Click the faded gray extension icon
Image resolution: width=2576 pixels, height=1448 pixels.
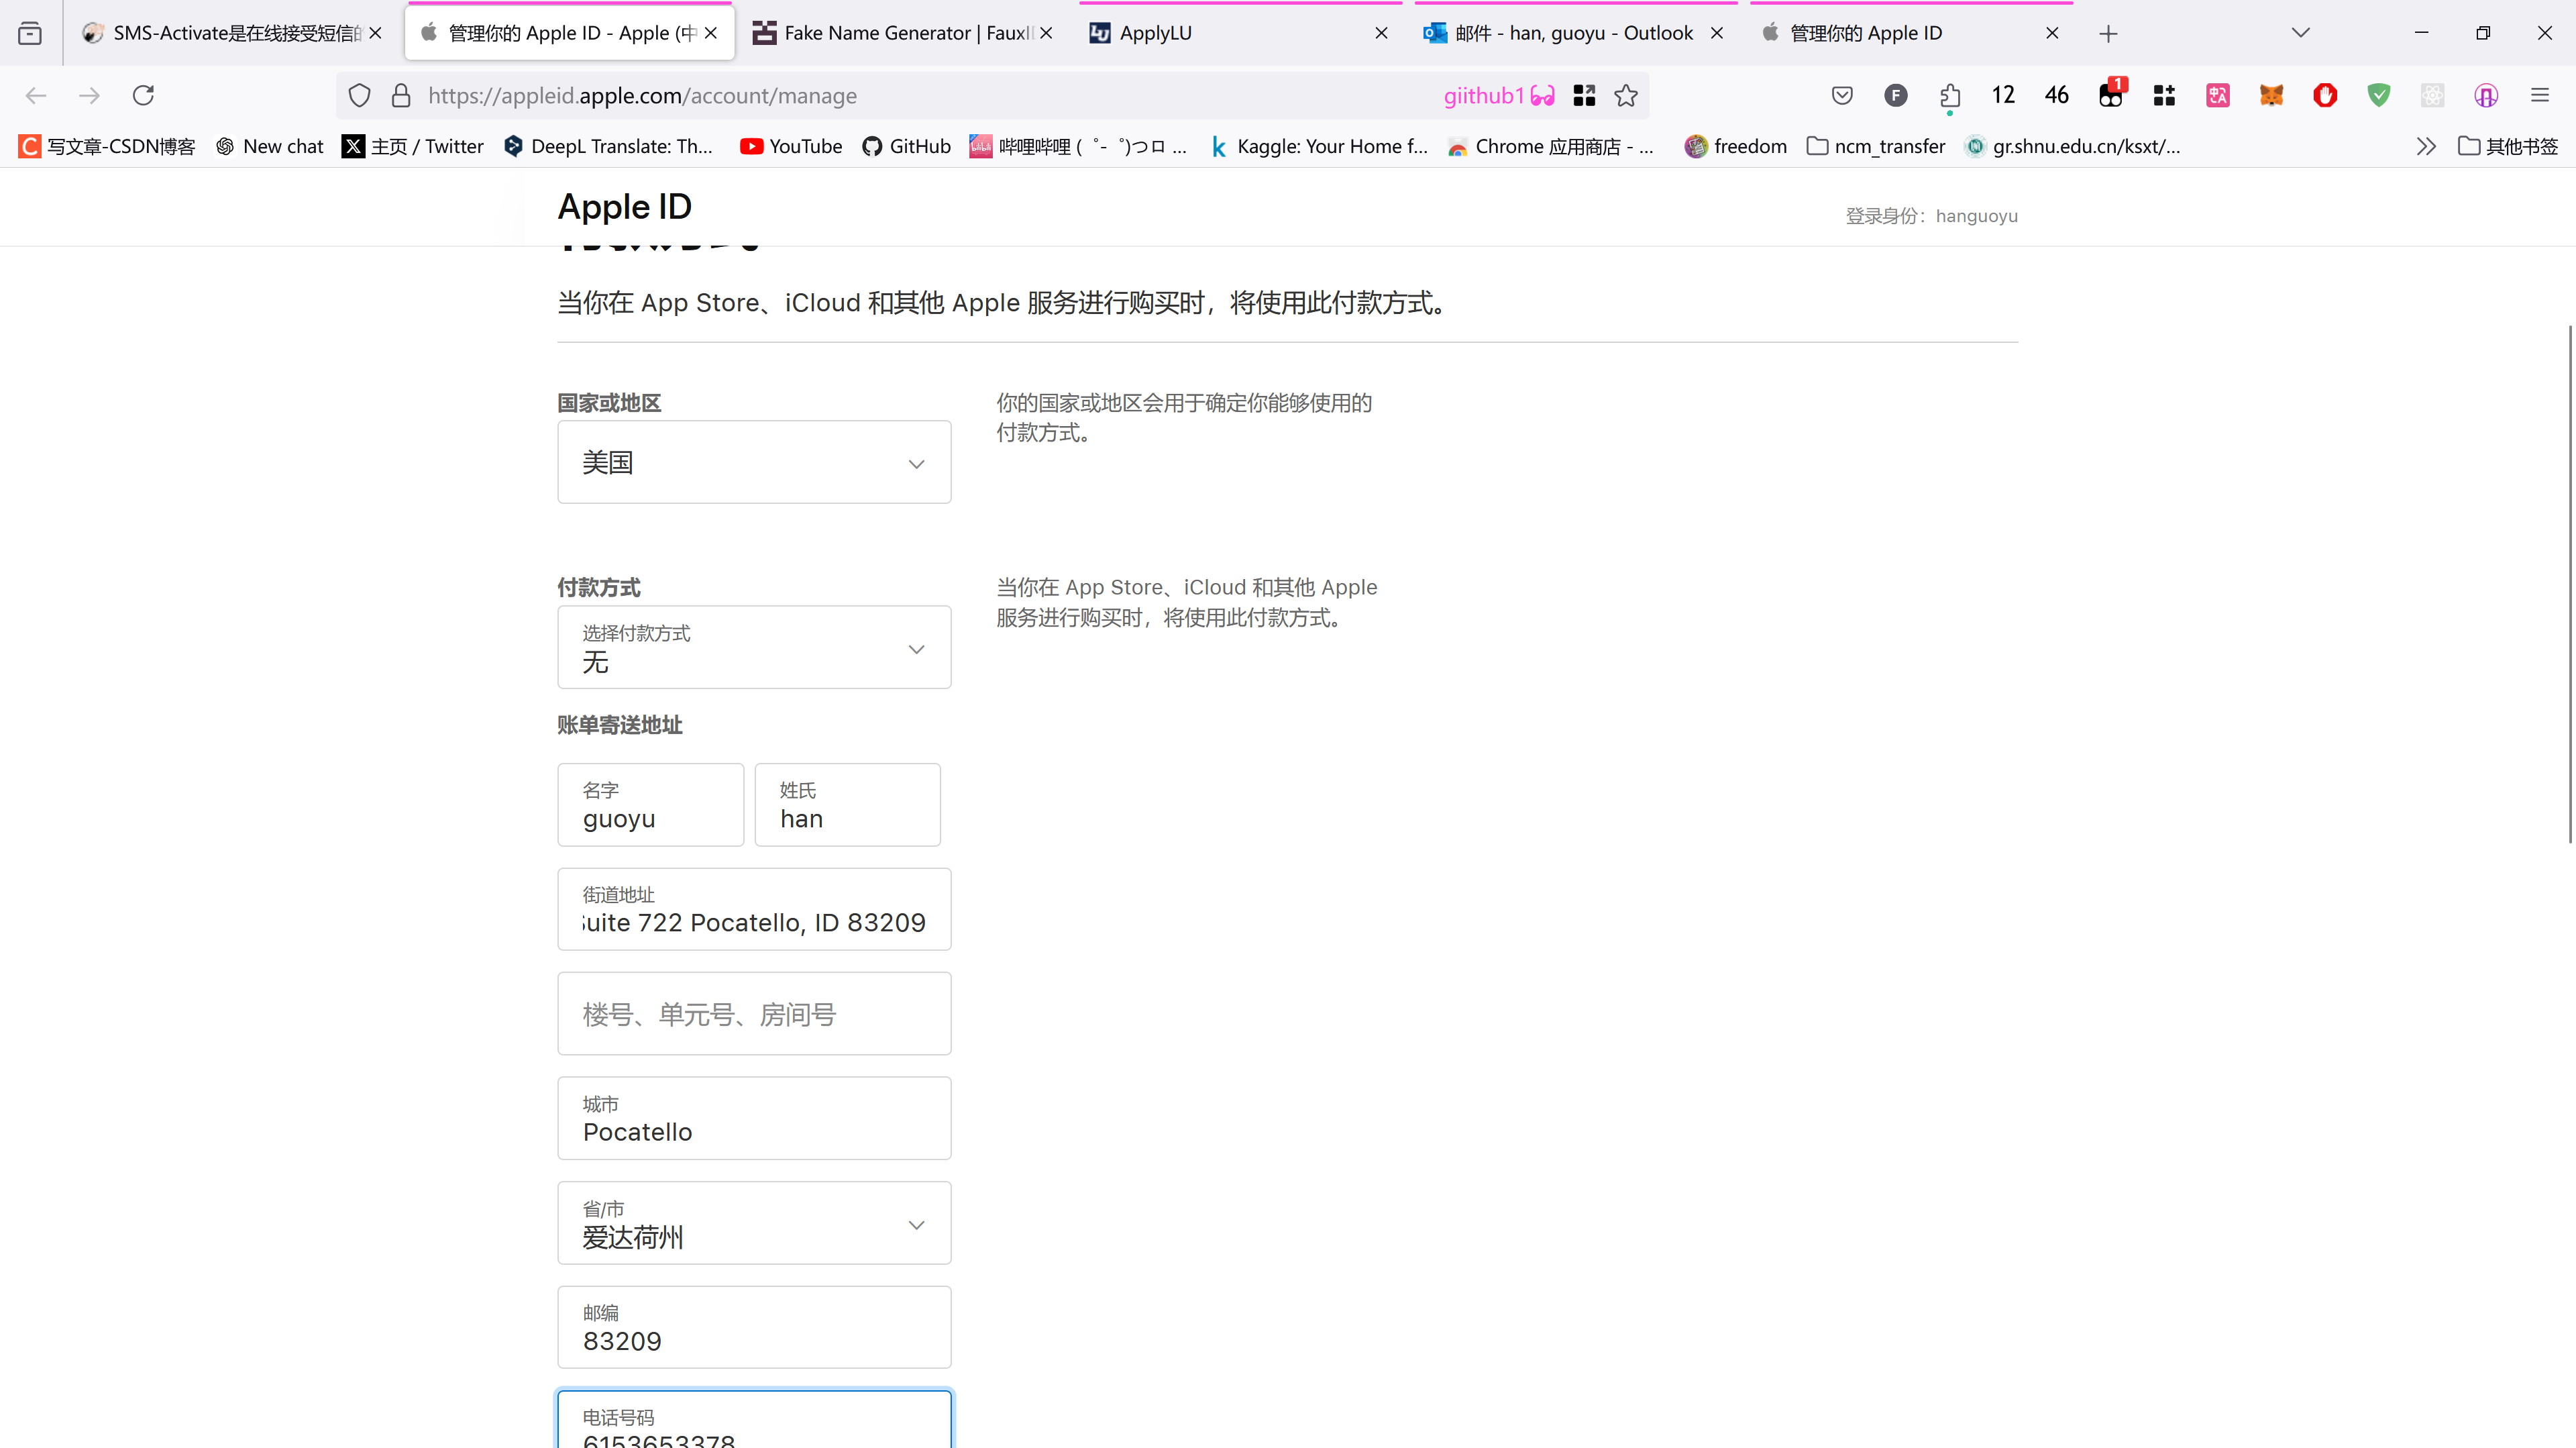point(2433,95)
